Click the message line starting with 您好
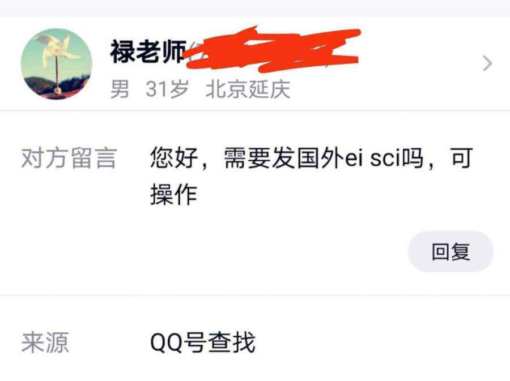This screenshot has height=381, width=510. point(311,158)
